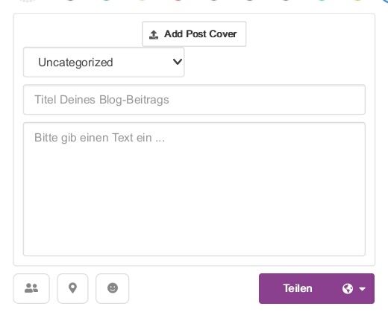The width and height of the screenshot is (388, 318).
Task: Choose the bordered box with the two-person icon
Action: (31, 288)
